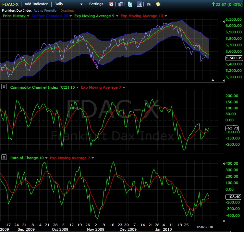
Task: Select the Rate of Change 10 label
Action: tap(27, 158)
